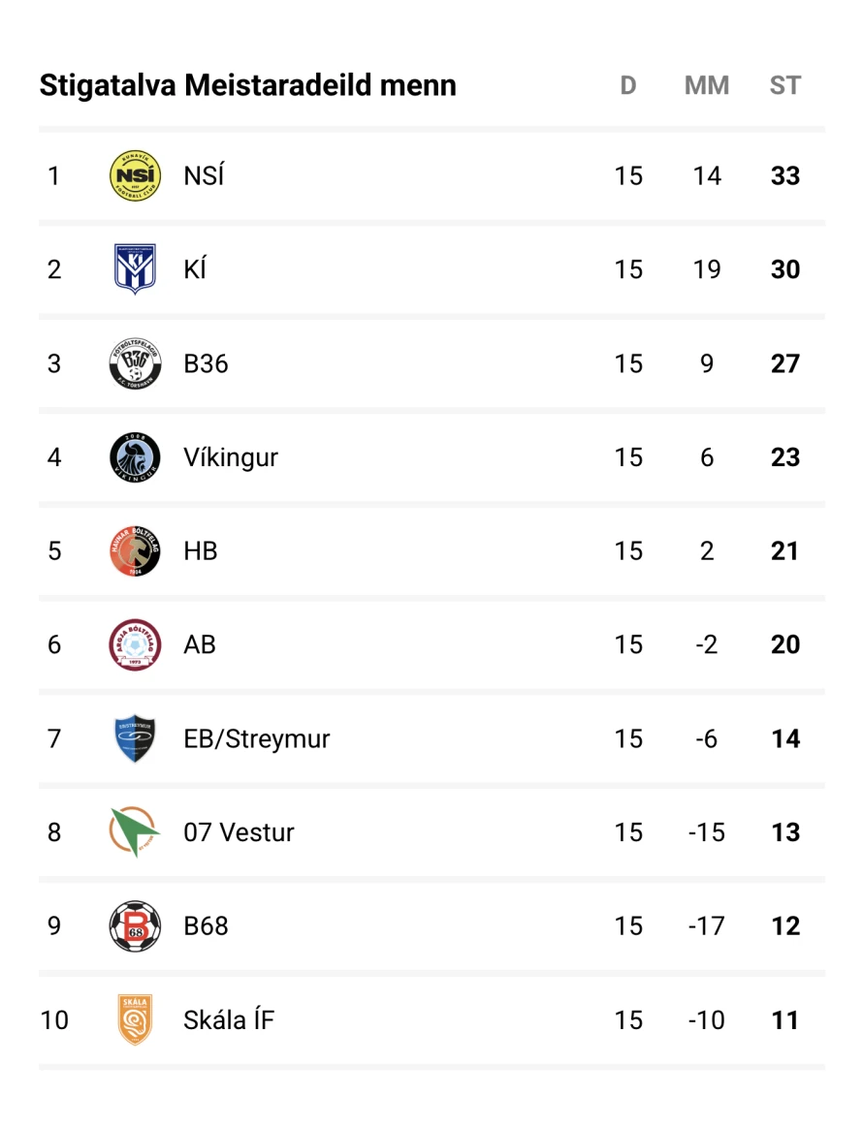Select NSÍ's 33 points value
The height and width of the screenshot is (1127, 863).
click(x=785, y=175)
